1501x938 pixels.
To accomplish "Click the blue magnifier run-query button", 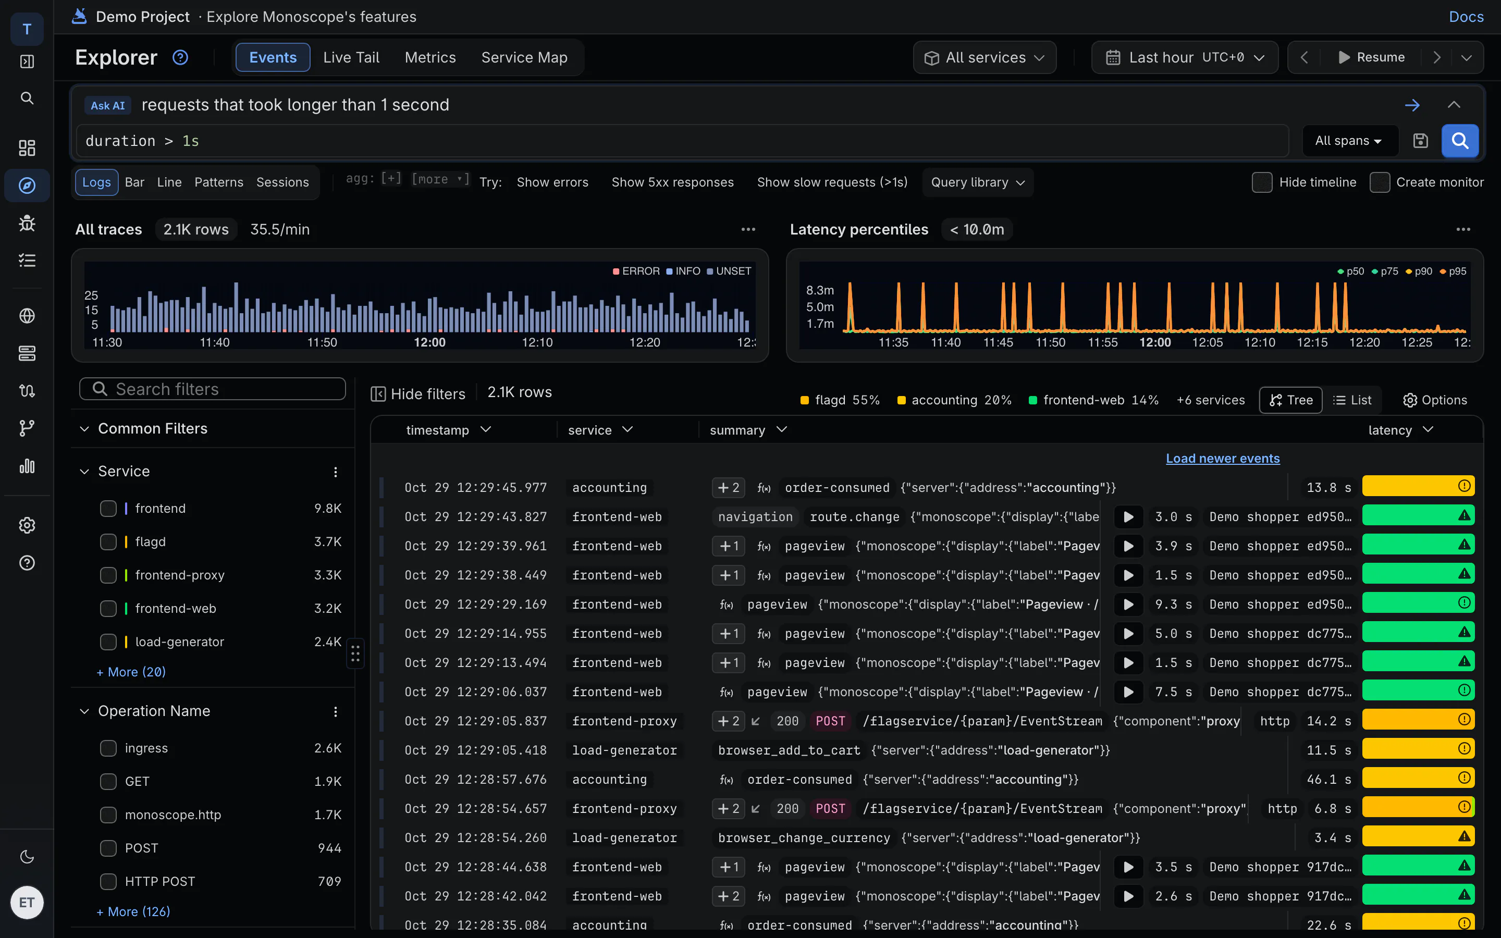I will pos(1459,141).
